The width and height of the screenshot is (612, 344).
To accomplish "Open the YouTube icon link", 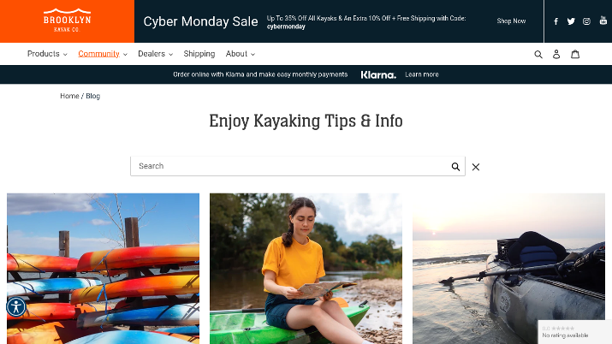I will pyautogui.click(x=603, y=21).
